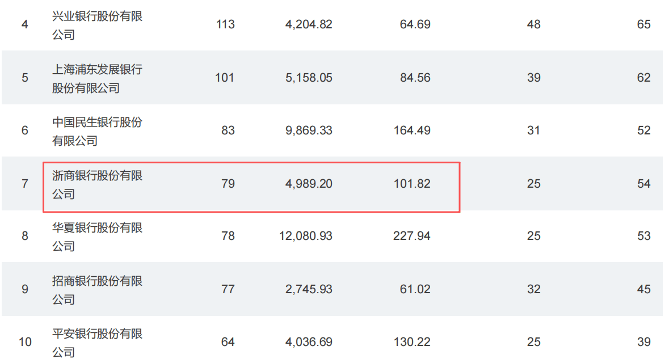Open the 上海浦东发展银行股份有限公司 entry

tap(97, 78)
